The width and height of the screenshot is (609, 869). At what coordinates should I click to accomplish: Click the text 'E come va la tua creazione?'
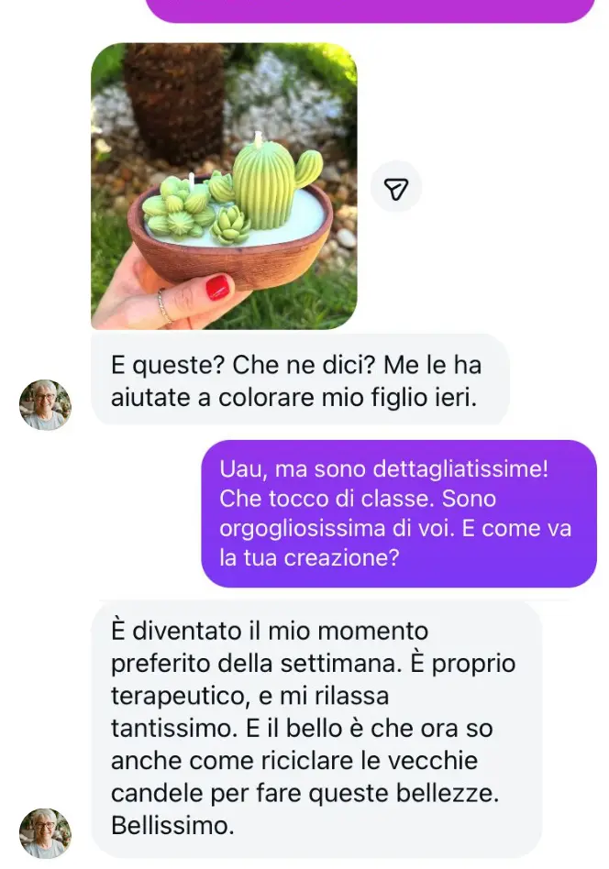pos(395,543)
